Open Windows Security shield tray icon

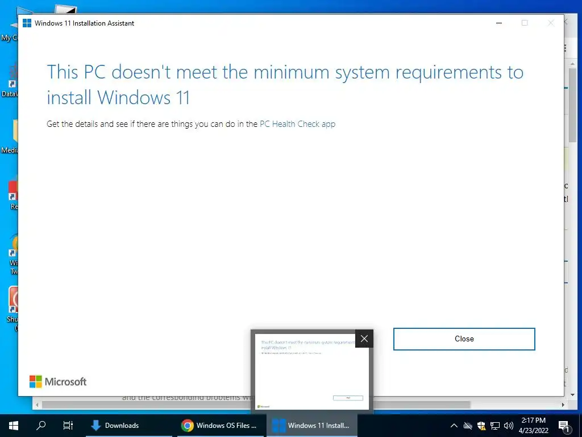(x=481, y=426)
